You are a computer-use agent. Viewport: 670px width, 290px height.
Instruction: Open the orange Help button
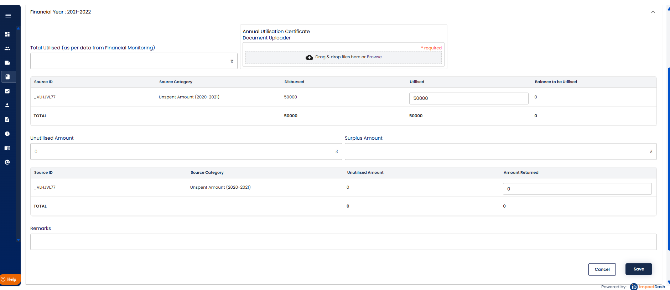pos(10,279)
